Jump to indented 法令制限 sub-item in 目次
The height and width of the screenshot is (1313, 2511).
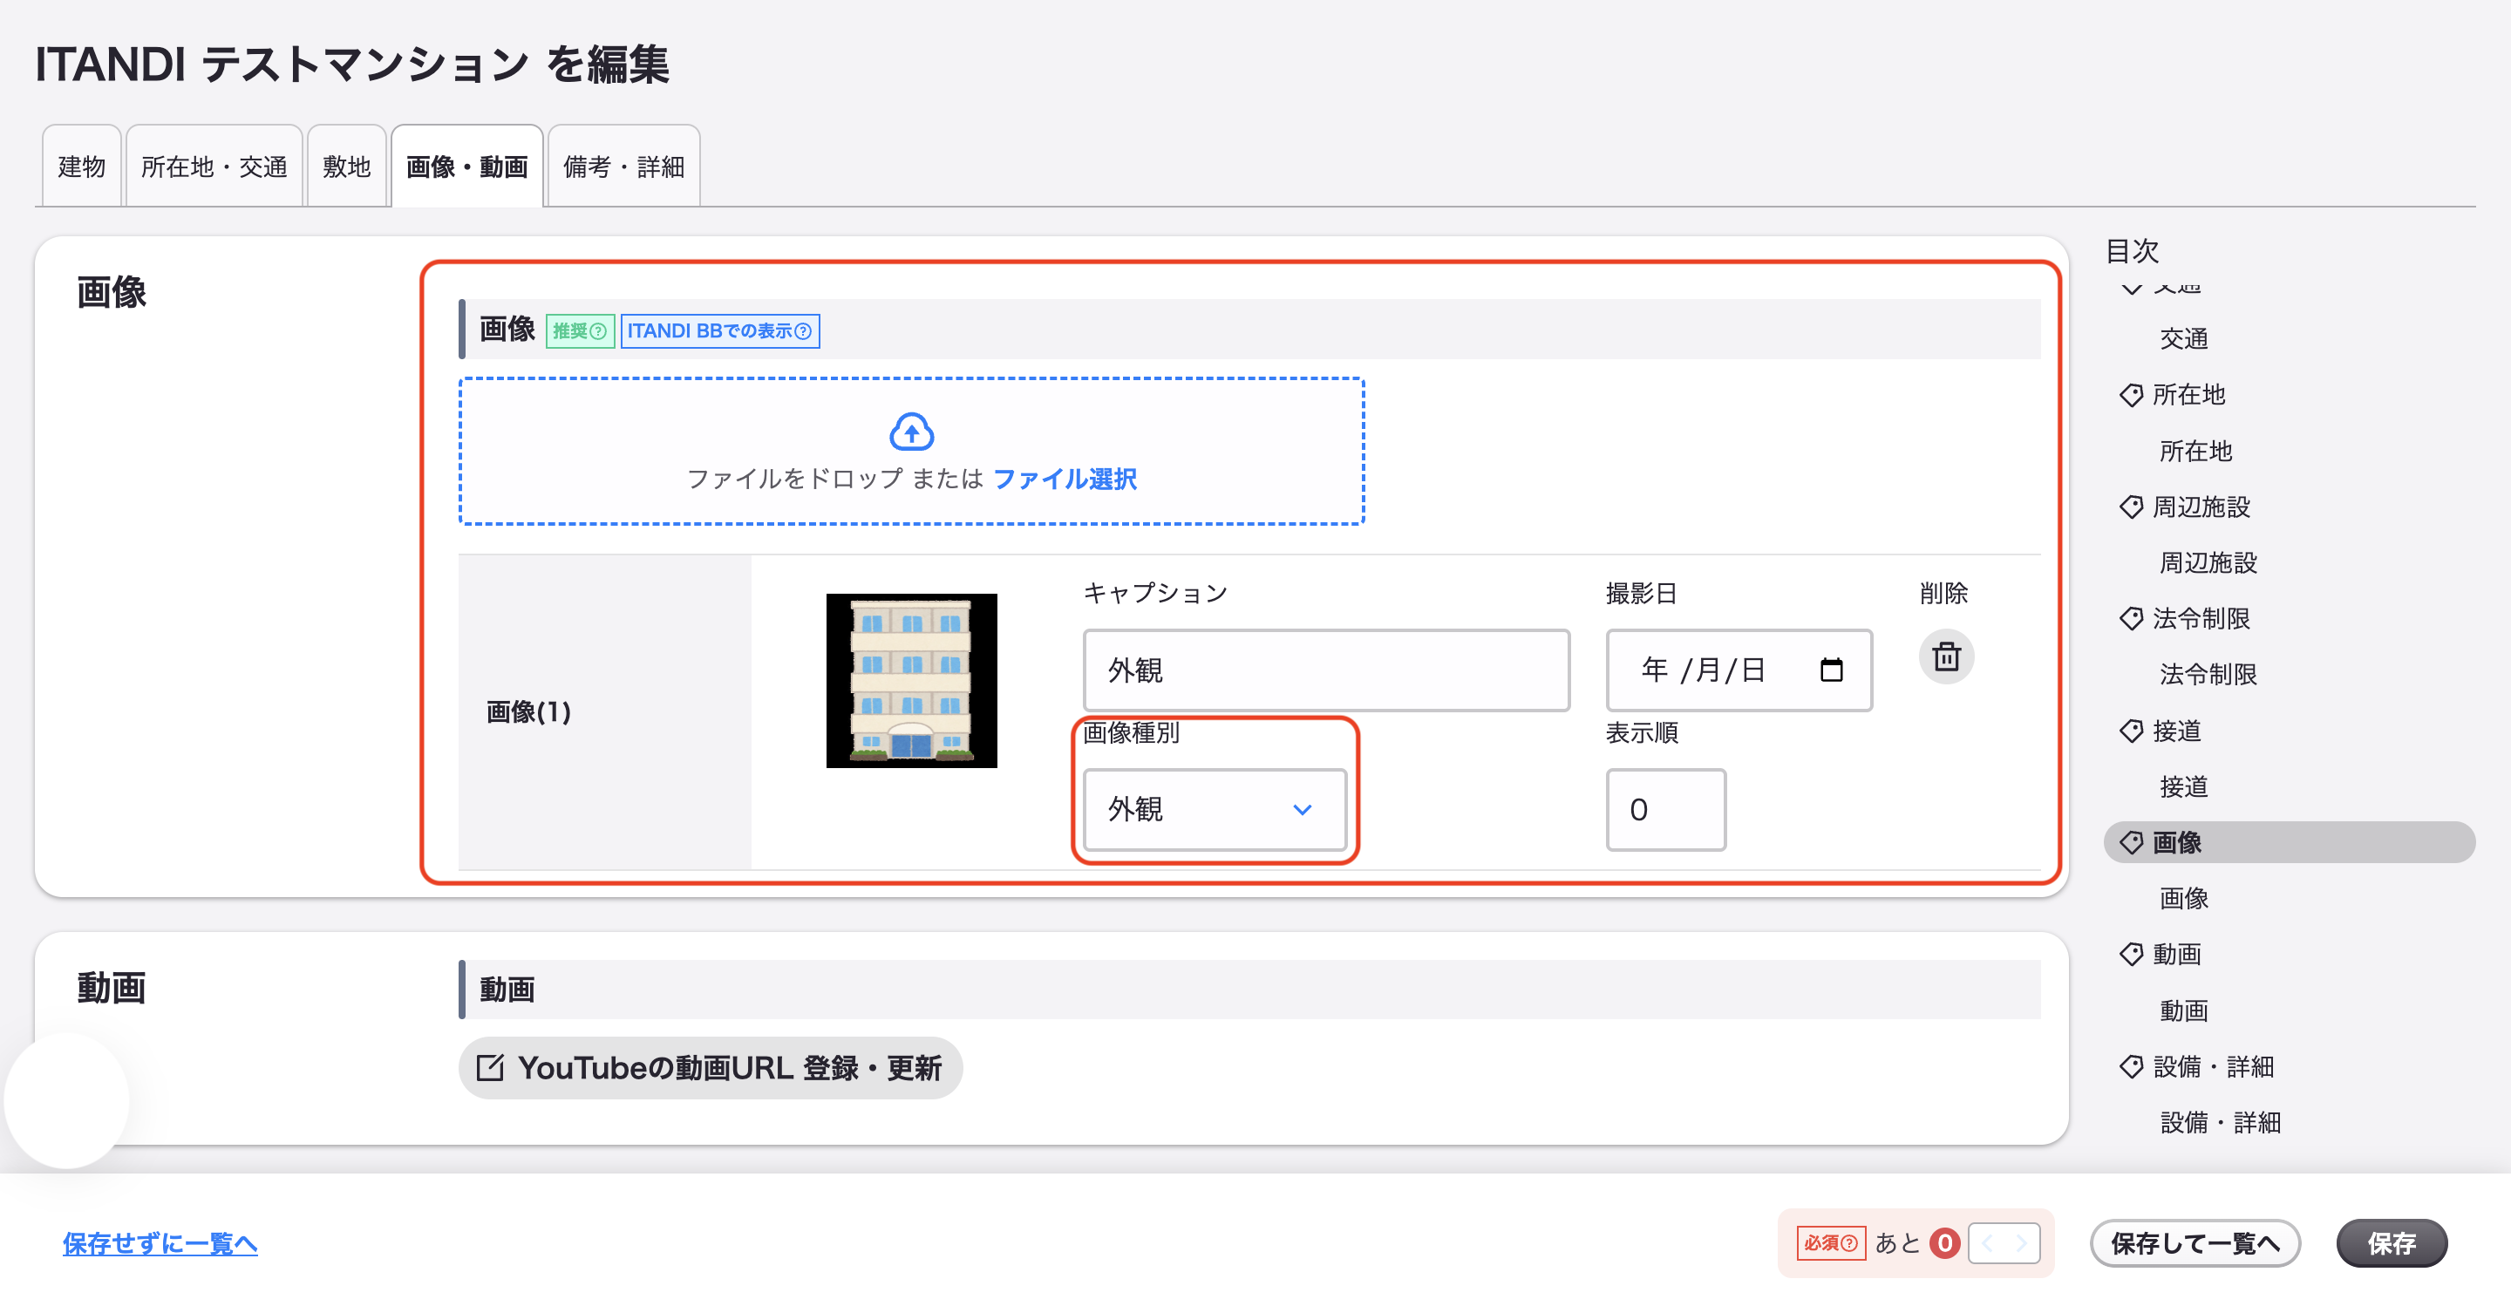click(2208, 675)
